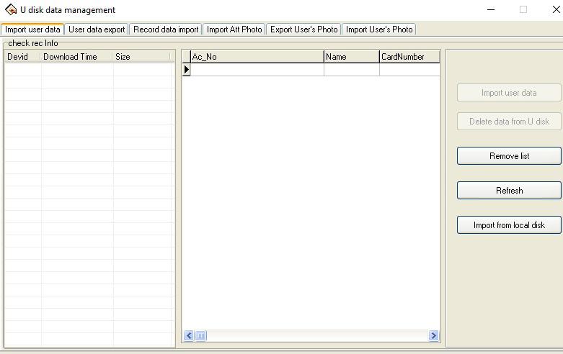The image size is (563, 354).
Task: Click the empty Name cell in first row
Action: coord(352,70)
